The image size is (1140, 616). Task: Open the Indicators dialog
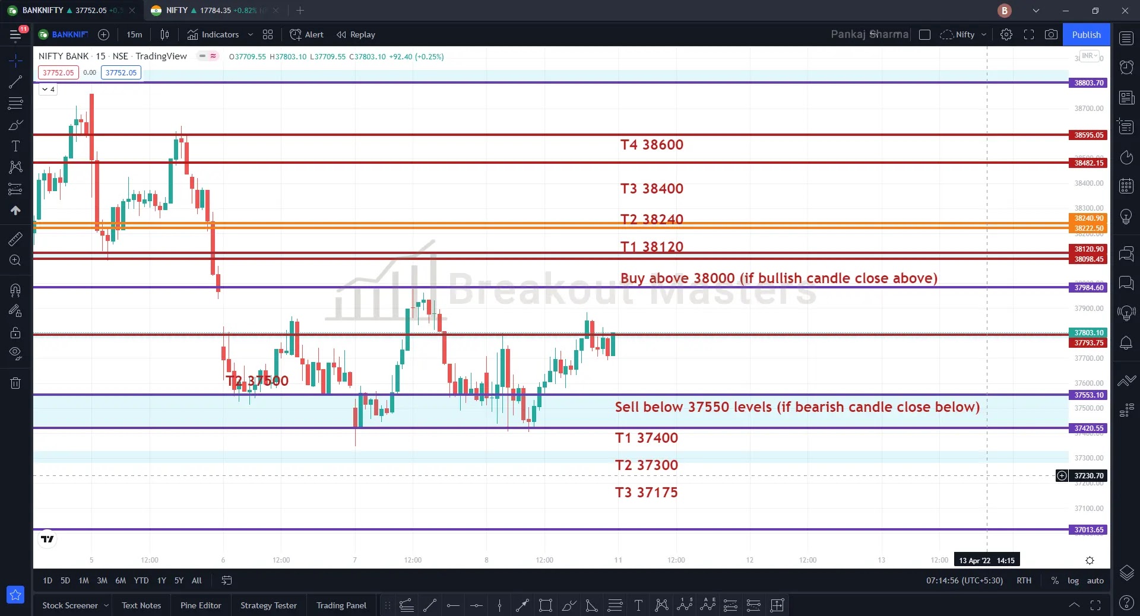click(213, 34)
